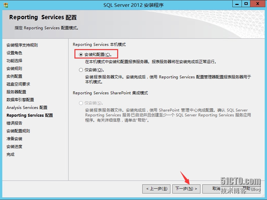Maximize the SQL Server 2012 setup window
Image resolution: width=267 pixels, height=200 pixels.
246,4
